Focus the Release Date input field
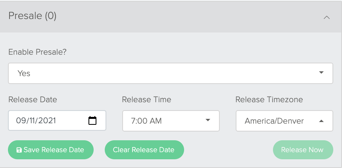Viewport: 342px width, 168px height. (x=57, y=120)
